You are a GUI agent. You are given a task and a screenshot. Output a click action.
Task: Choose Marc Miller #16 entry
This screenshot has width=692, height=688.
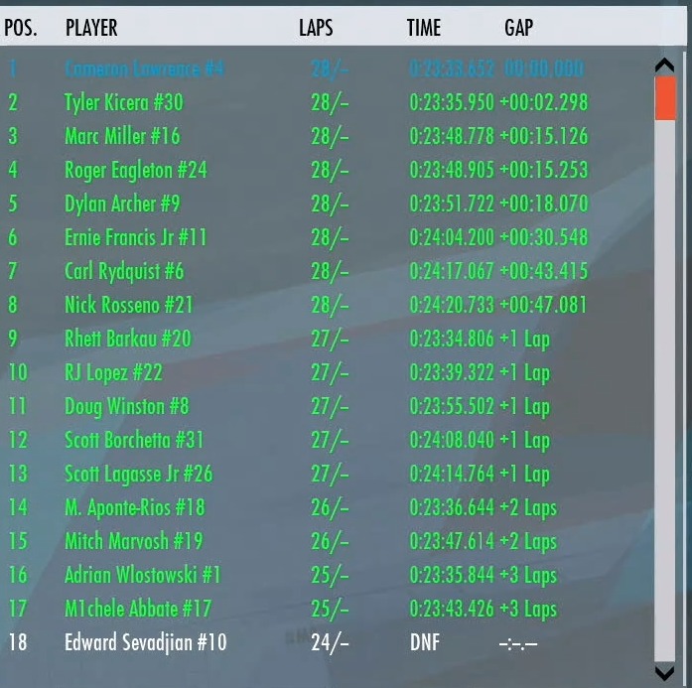coord(122,136)
